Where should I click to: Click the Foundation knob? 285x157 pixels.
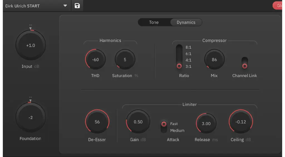[x=31, y=118]
